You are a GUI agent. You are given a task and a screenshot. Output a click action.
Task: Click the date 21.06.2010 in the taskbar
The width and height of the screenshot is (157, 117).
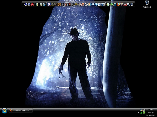pos(150,115)
